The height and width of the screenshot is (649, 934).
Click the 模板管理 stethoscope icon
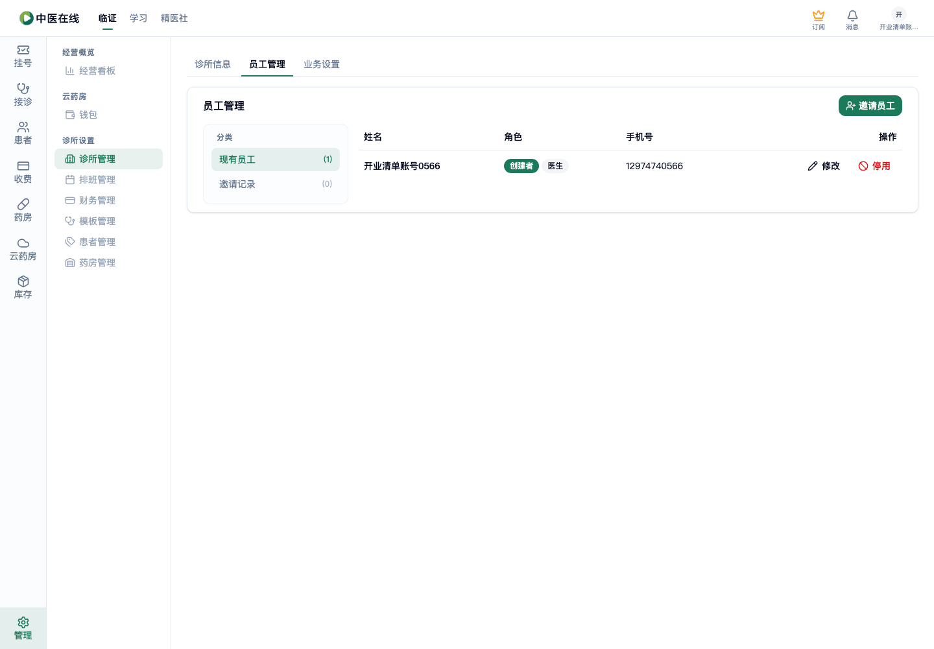(x=70, y=221)
